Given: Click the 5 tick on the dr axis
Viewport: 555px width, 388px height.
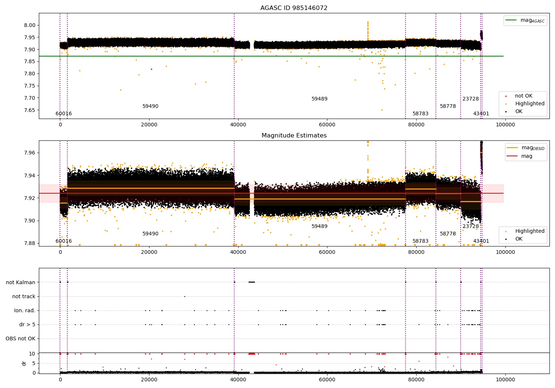Looking at the screenshot, I should 34,363.
